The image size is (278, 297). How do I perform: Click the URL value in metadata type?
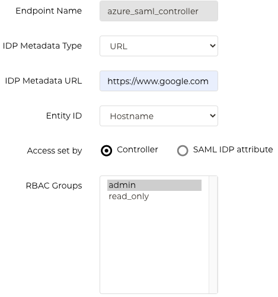pyautogui.click(x=119, y=46)
